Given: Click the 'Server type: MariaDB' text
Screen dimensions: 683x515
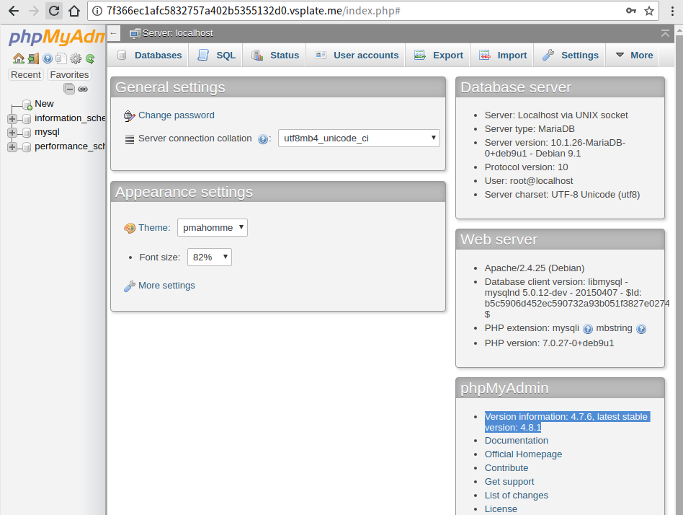Looking at the screenshot, I should (530, 129).
